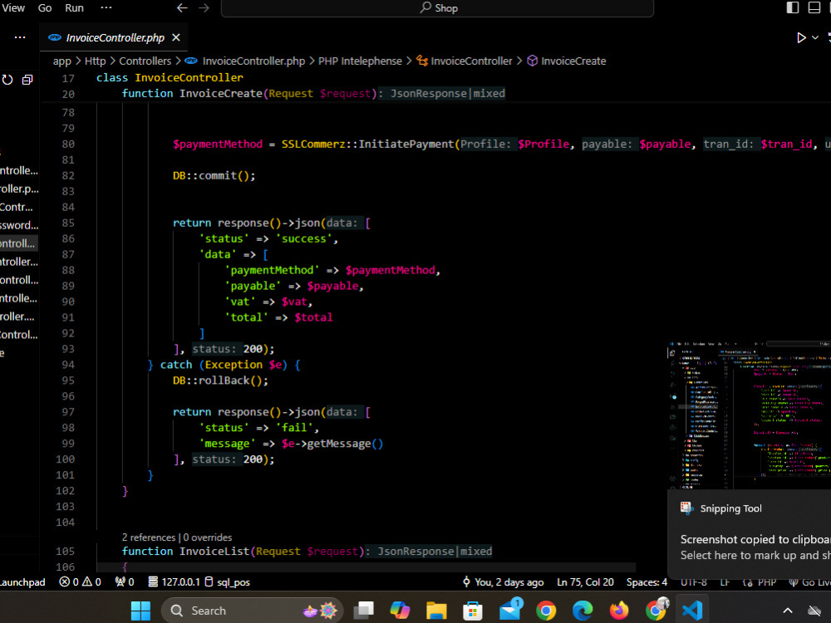The image size is (831, 623).
Task: Start Go Live server
Action: pyautogui.click(x=809, y=582)
